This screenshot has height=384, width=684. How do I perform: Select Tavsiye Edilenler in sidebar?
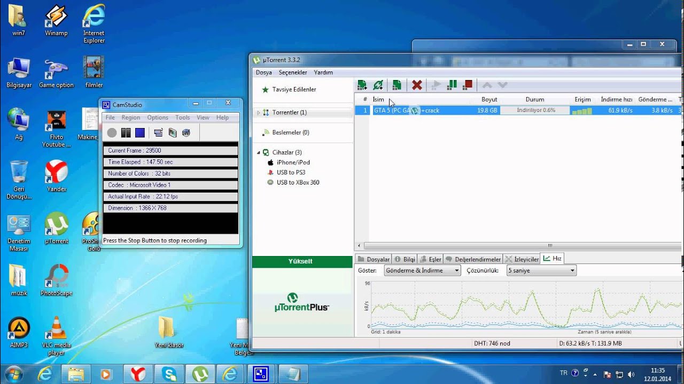[294, 90]
